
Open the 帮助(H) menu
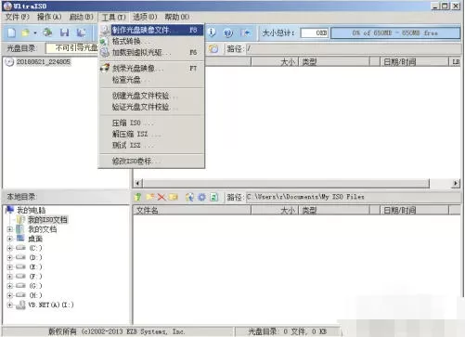point(177,17)
